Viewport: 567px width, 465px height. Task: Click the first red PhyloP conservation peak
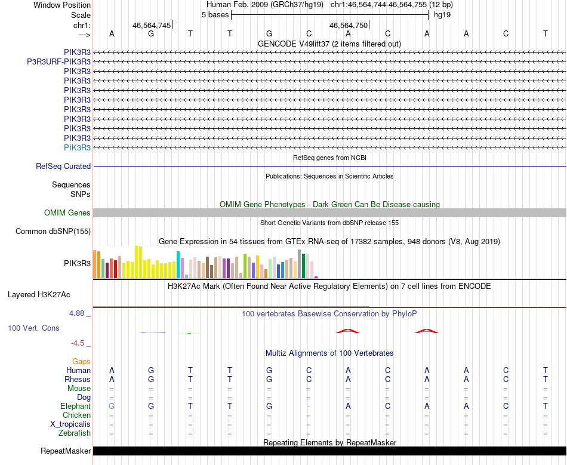(348, 331)
